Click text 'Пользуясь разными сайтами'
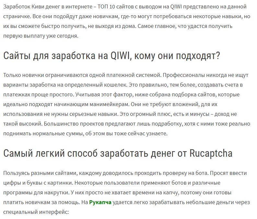Image resolution: width=257 pixels, height=219 pixels. (40, 173)
